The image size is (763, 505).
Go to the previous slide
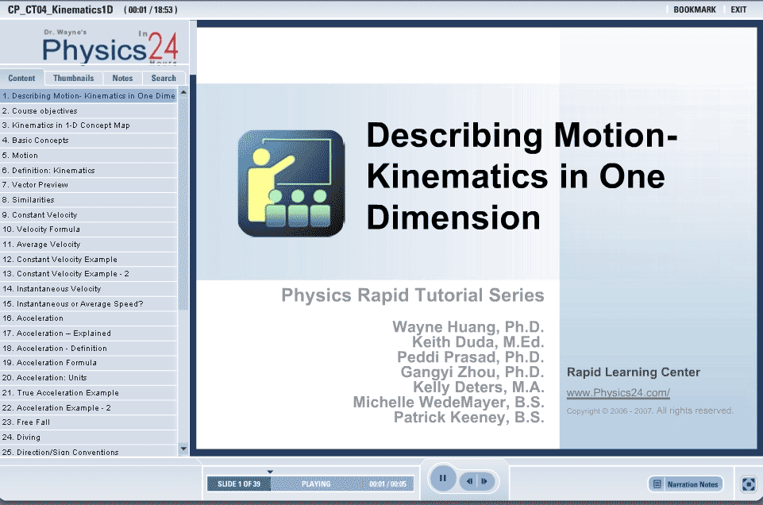(x=470, y=481)
